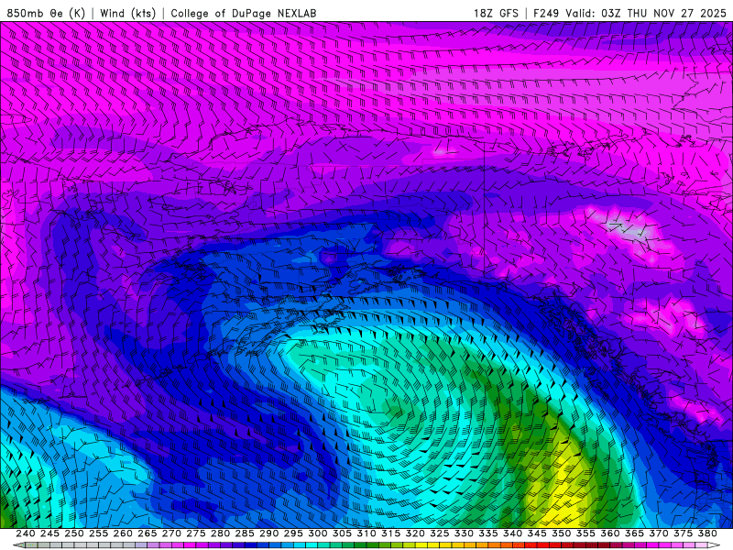Click the 285 color bar value
Viewport: 733px width, 550px height.
click(x=245, y=533)
